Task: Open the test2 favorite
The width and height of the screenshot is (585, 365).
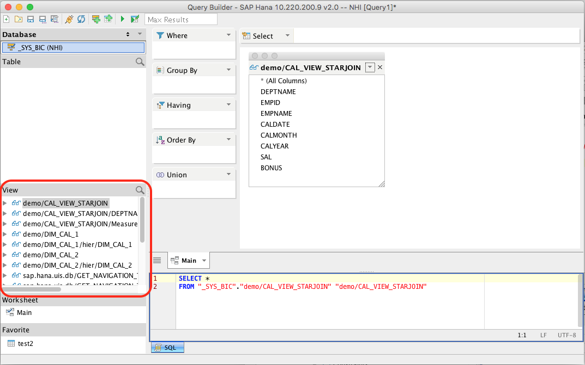Action: [26, 343]
